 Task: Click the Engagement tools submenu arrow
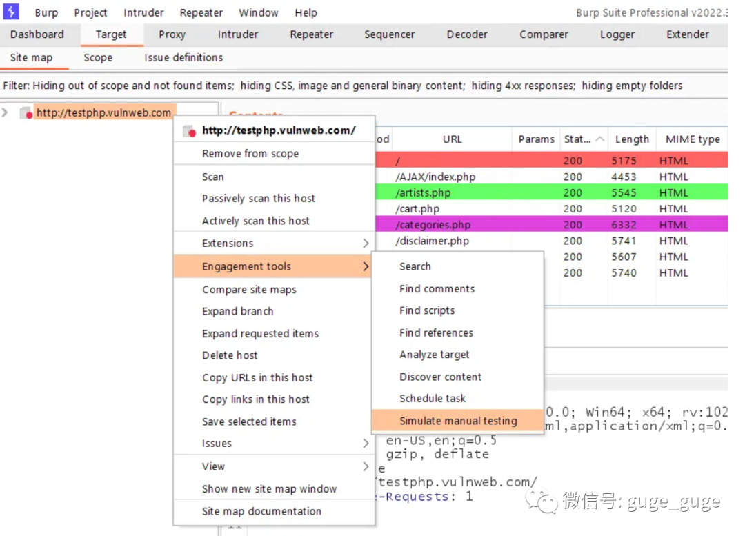coord(366,266)
